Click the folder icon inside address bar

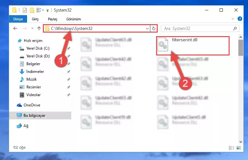click(47, 28)
